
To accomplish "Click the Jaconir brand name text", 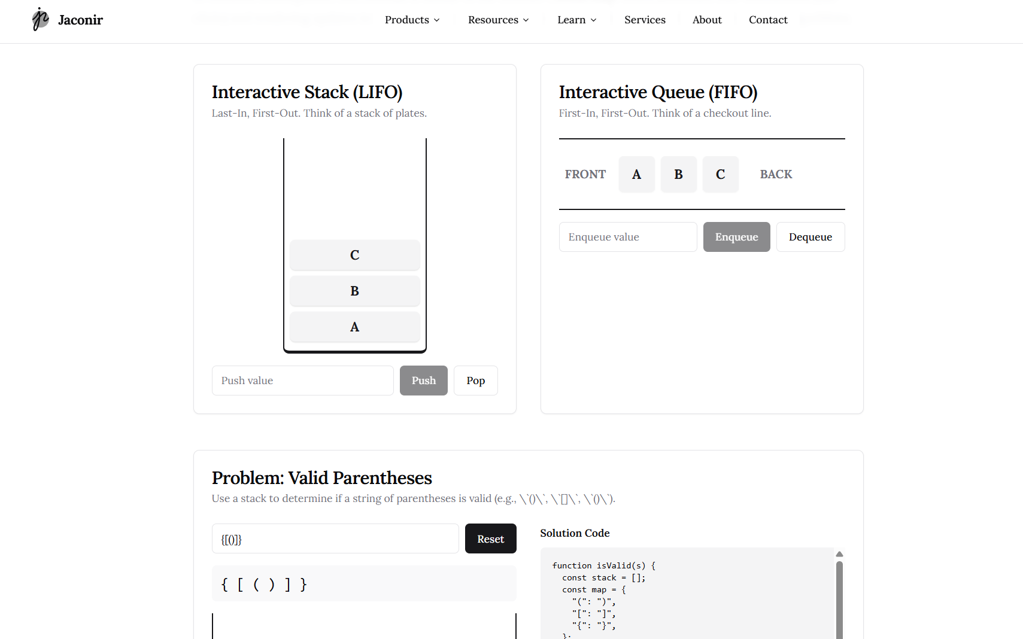I will pos(80,19).
